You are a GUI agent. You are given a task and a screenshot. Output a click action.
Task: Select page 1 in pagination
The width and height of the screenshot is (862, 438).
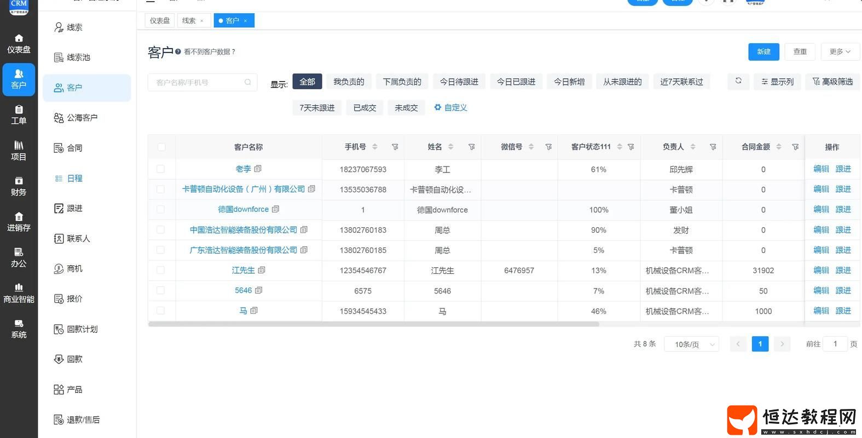coord(760,344)
